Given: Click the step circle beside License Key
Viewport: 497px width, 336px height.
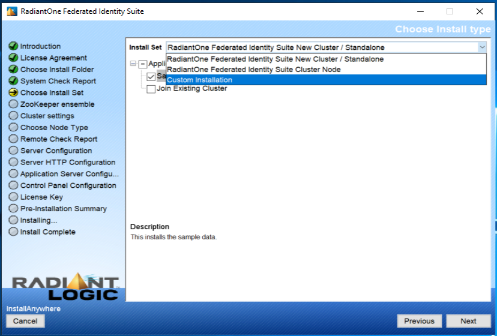Looking at the screenshot, I should coord(13,197).
